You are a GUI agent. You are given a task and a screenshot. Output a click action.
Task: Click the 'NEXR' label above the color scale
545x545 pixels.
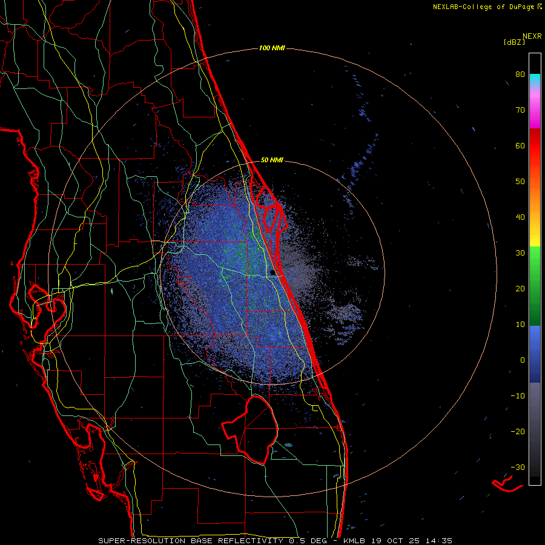pos(532,36)
